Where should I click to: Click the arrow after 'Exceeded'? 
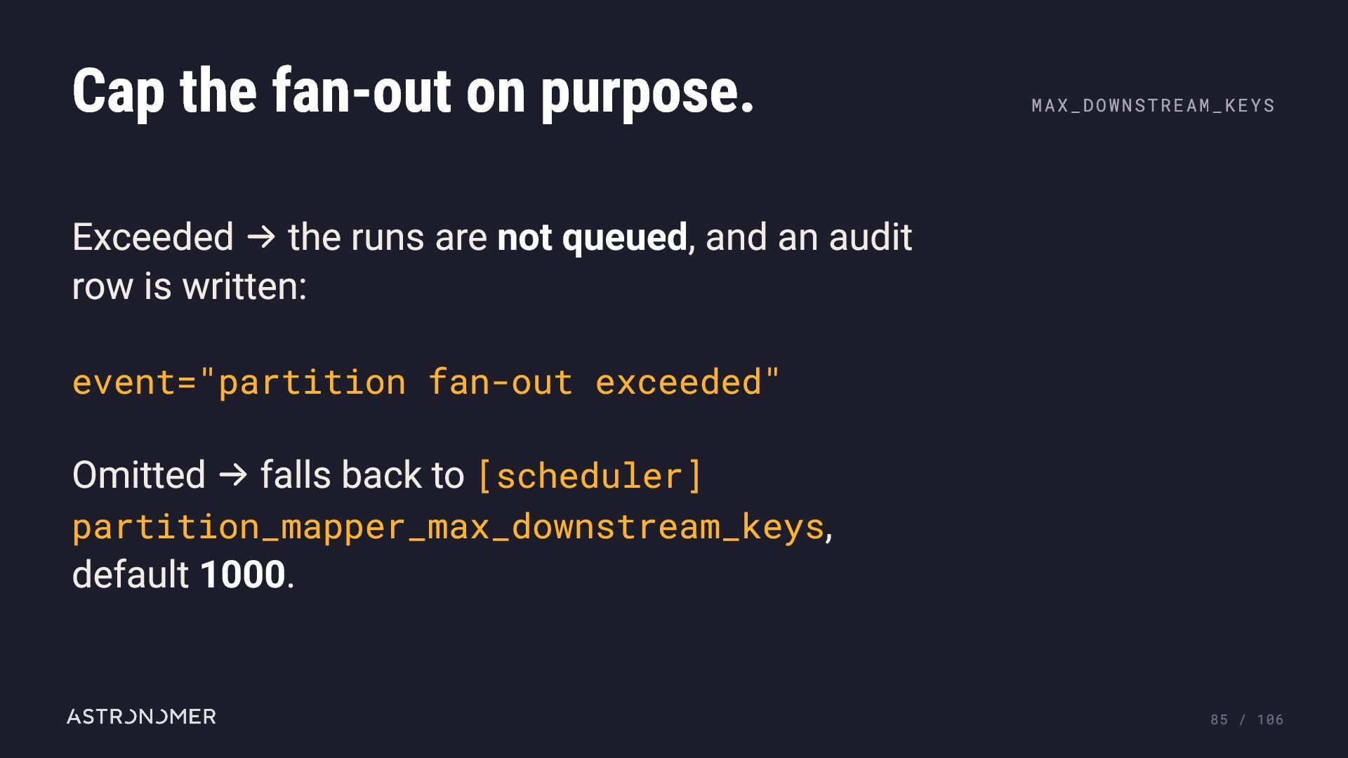[260, 237]
